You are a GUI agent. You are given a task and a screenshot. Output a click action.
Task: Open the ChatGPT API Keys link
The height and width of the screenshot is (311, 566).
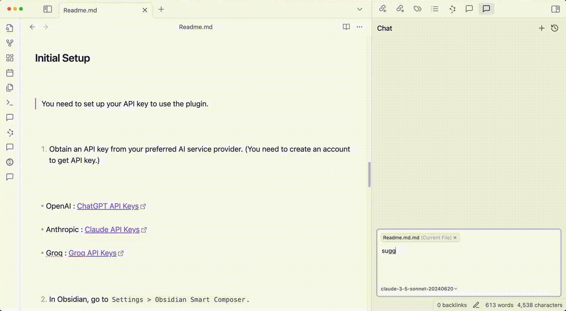(x=108, y=206)
